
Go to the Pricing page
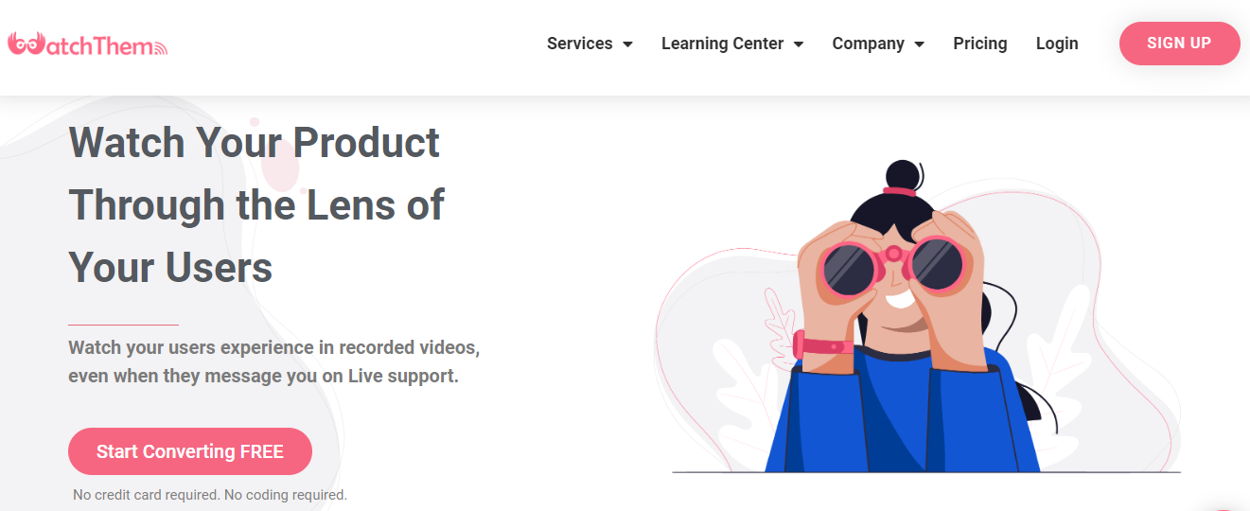click(980, 44)
